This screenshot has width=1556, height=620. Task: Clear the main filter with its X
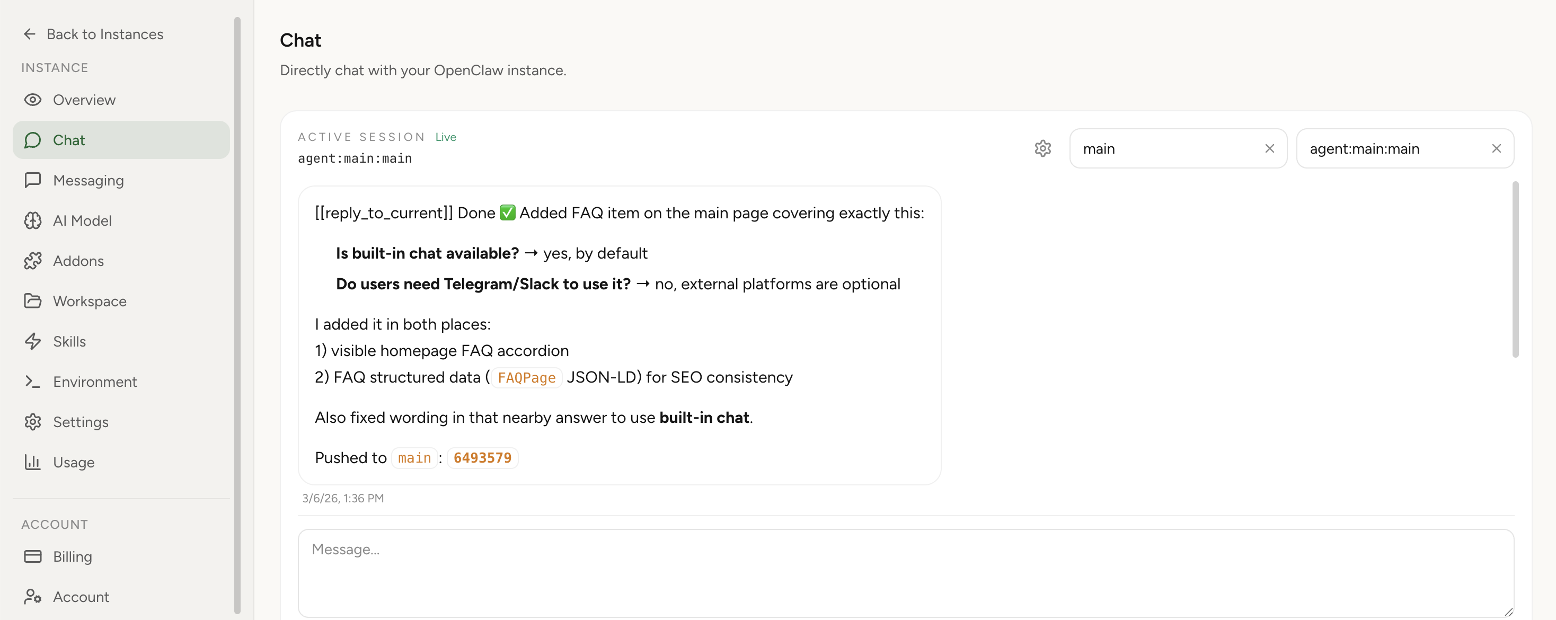pos(1269,148)
